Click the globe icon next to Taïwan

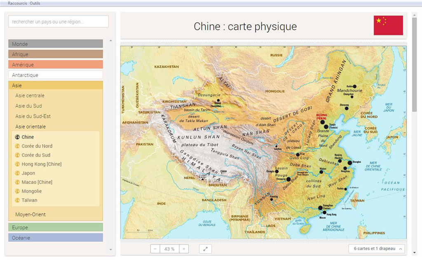pos(17,201)
